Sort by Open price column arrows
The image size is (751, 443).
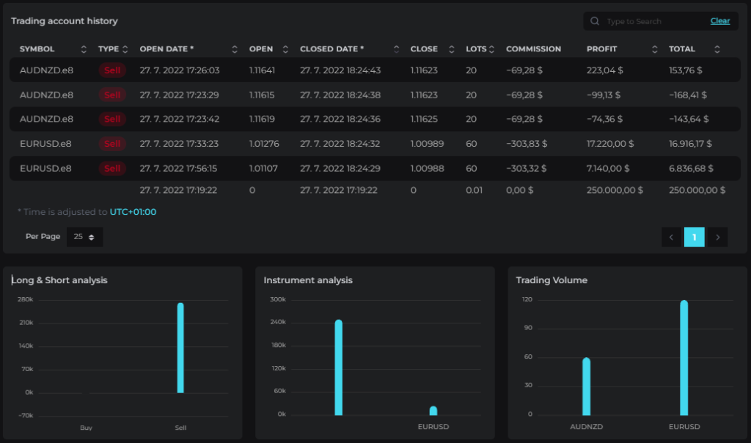click(x=285, y=49)
